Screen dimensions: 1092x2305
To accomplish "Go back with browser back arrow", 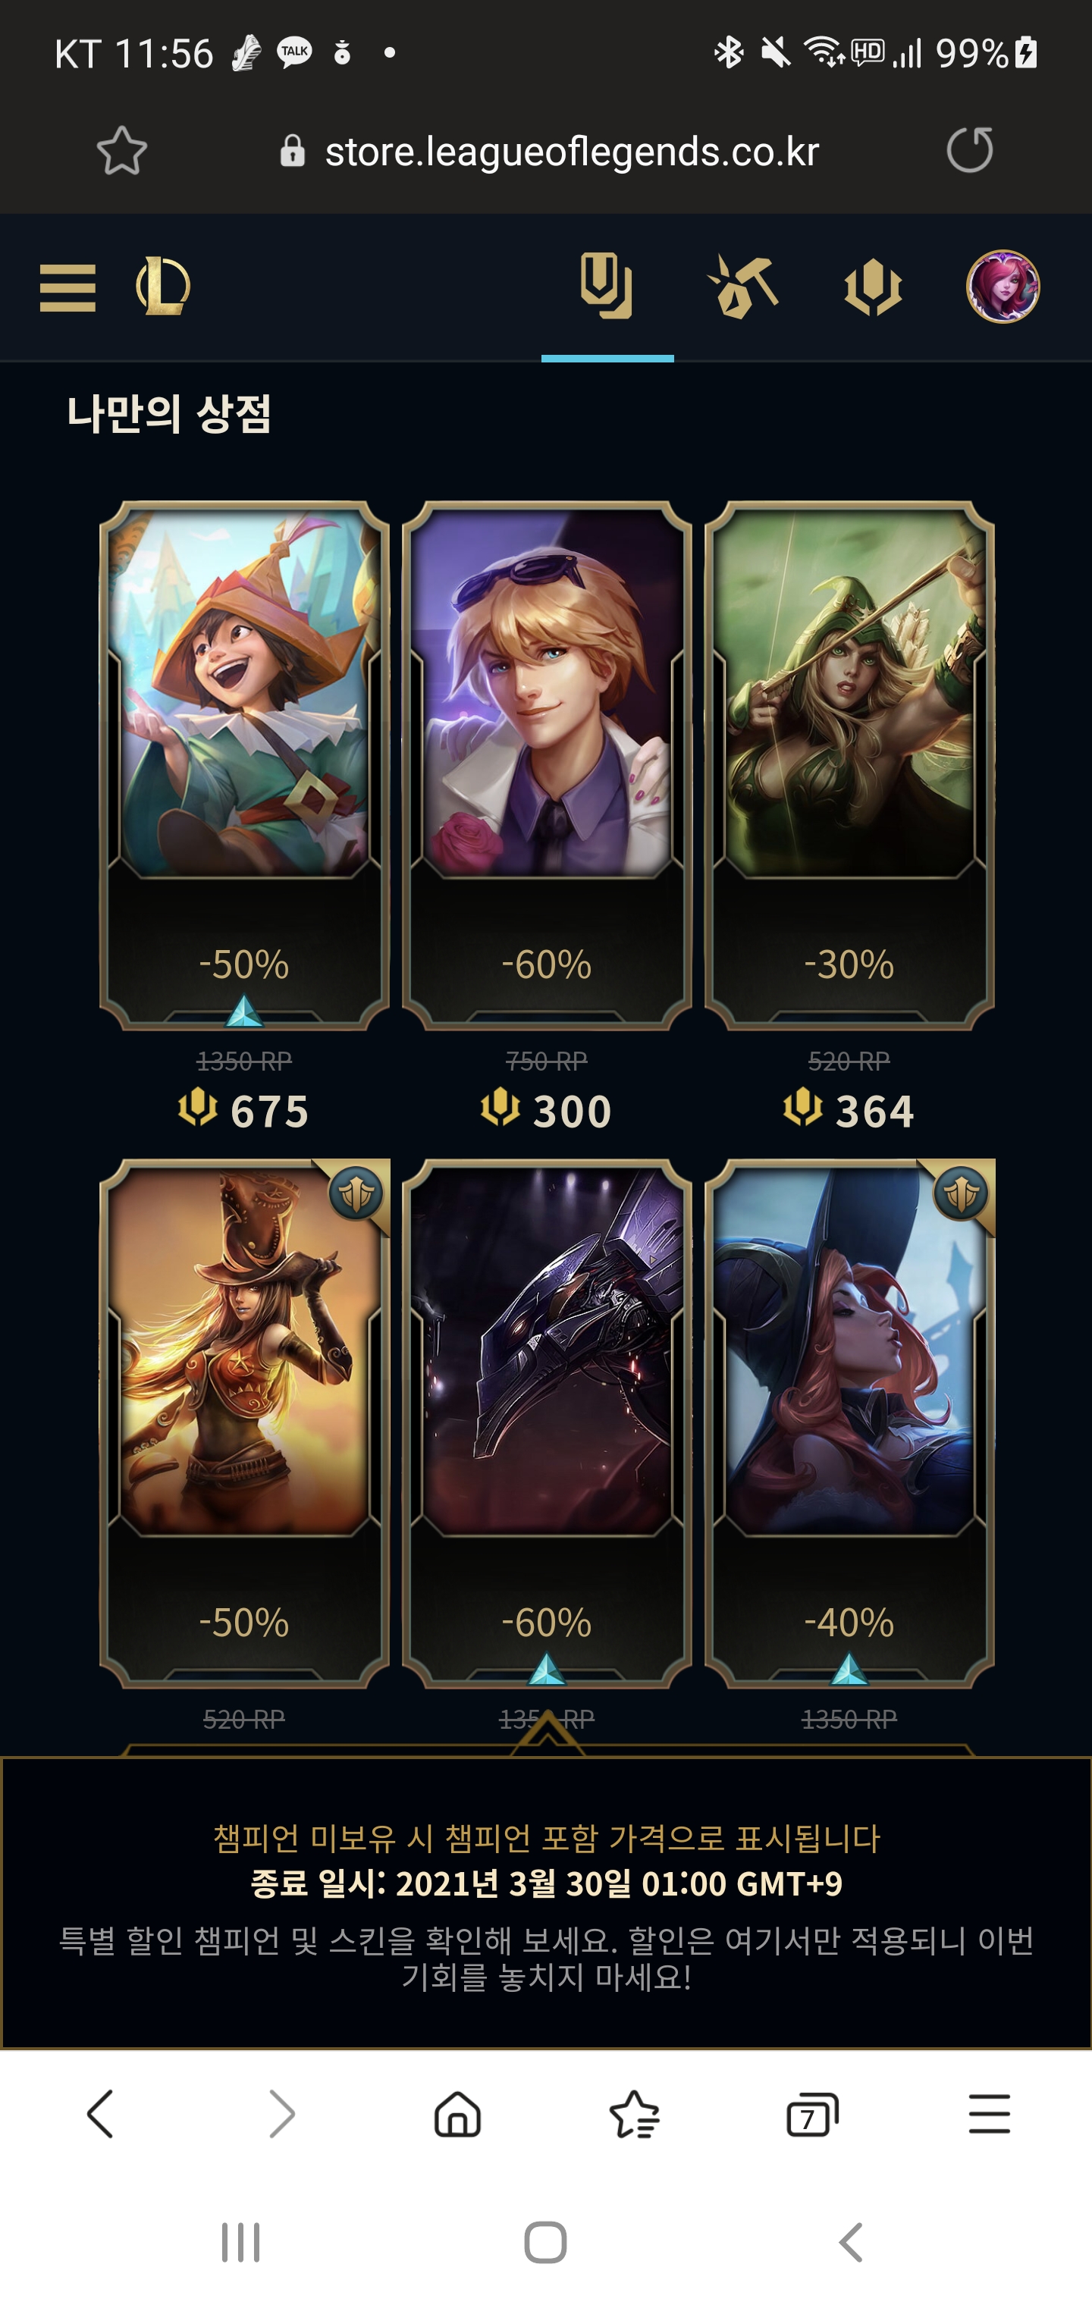I will [x=100, y=2115].
